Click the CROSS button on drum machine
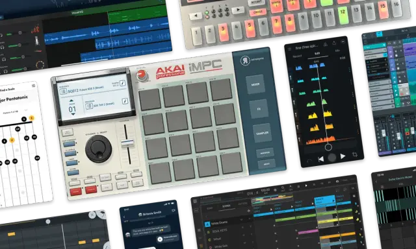 tap(257, 12)
